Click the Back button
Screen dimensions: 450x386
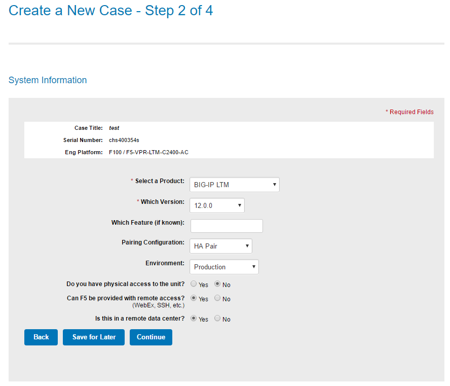41,337
